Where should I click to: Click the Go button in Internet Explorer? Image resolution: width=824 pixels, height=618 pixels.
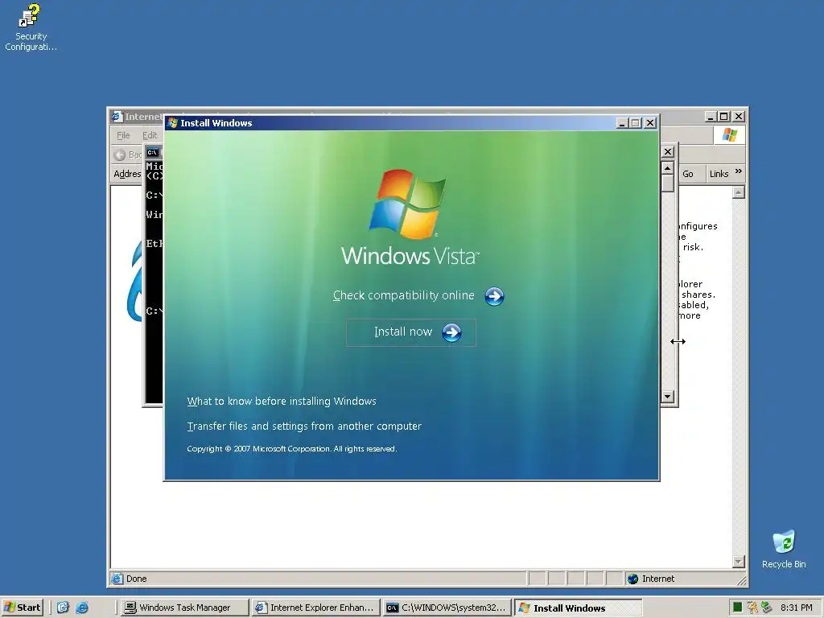688,174
